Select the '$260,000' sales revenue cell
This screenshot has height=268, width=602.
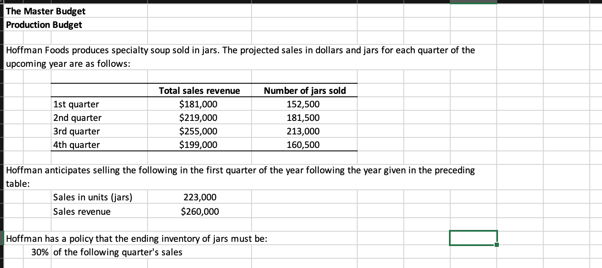[x=200, y=211]
